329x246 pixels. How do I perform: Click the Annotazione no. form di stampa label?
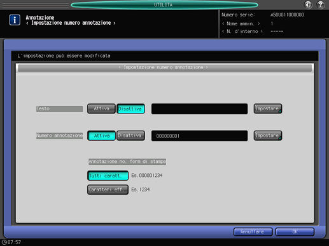(x=127, y=162)
